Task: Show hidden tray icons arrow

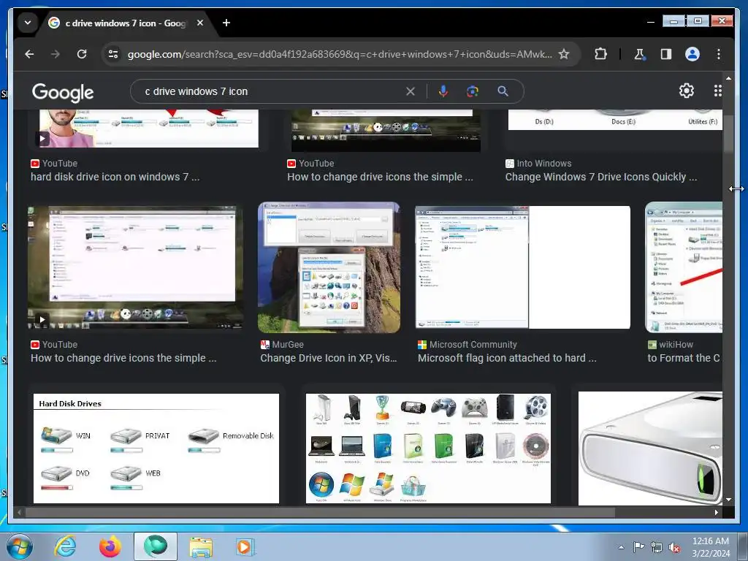Action: point(621,547)
